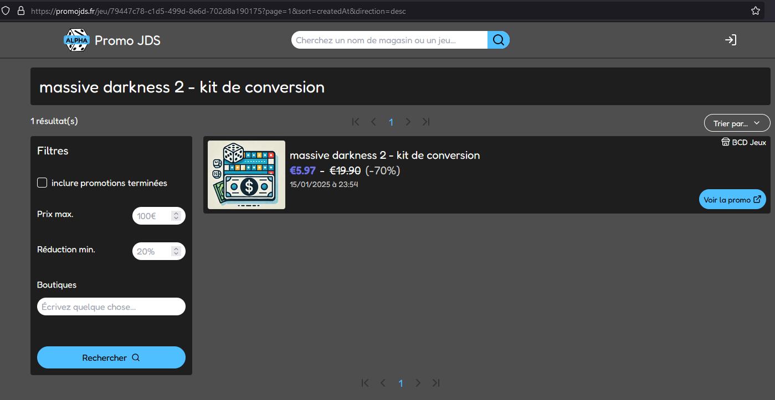
Task: Focus the Boutiques text field
Action: [111, 307]
